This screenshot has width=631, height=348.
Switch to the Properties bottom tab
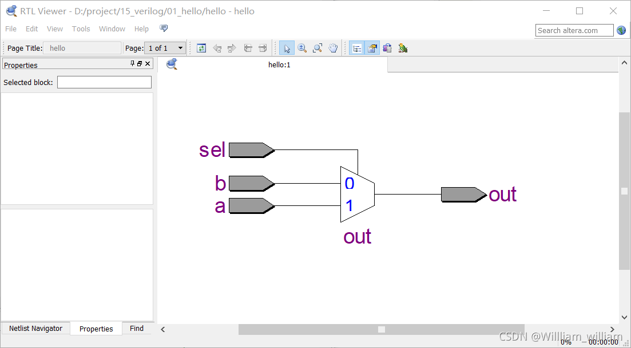pos(96,329)
